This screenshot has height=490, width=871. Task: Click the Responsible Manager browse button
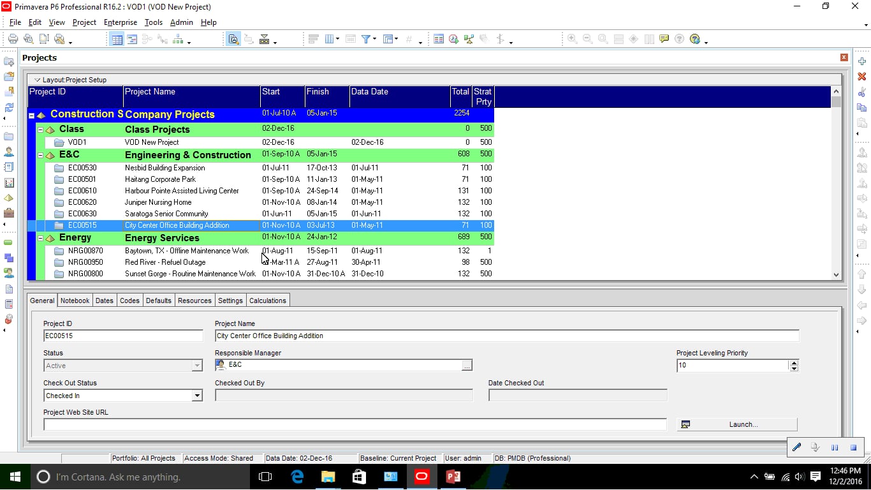pos(467,366)
